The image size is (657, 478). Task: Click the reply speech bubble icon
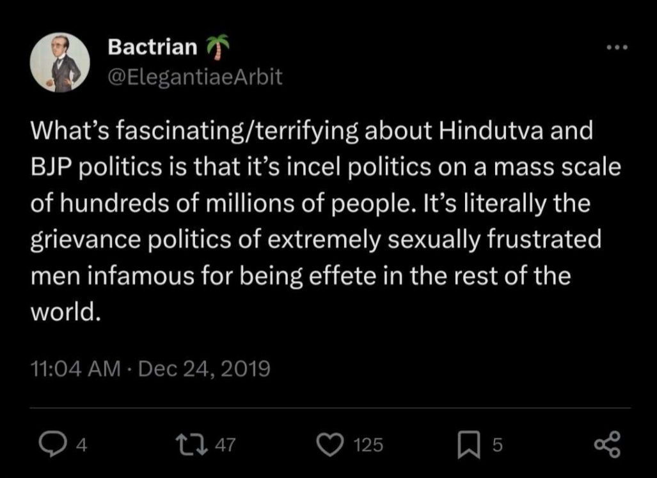coord(49,444)
